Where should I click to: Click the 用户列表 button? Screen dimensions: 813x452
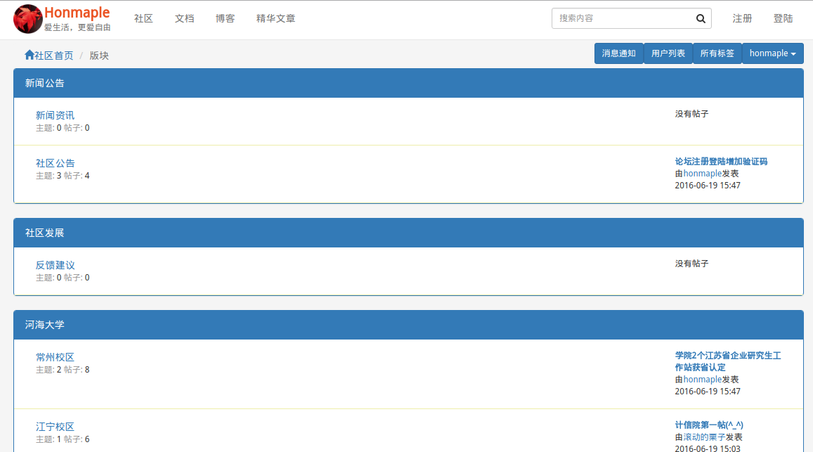pos(668,53)
